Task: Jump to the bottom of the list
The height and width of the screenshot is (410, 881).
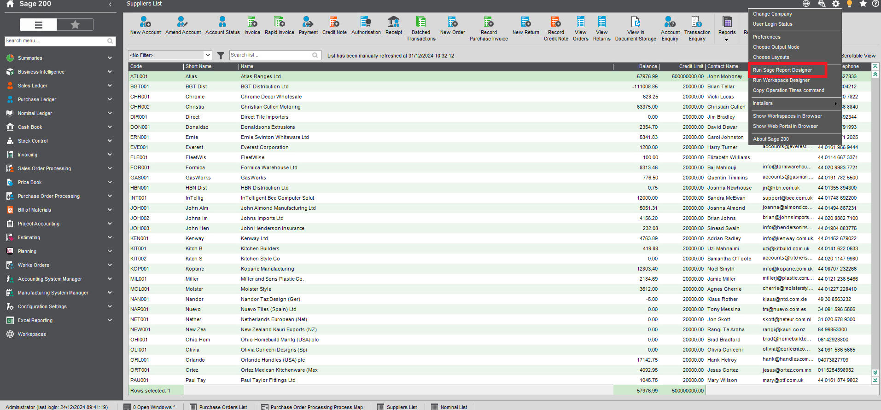Action: click(x=875, y=380)
